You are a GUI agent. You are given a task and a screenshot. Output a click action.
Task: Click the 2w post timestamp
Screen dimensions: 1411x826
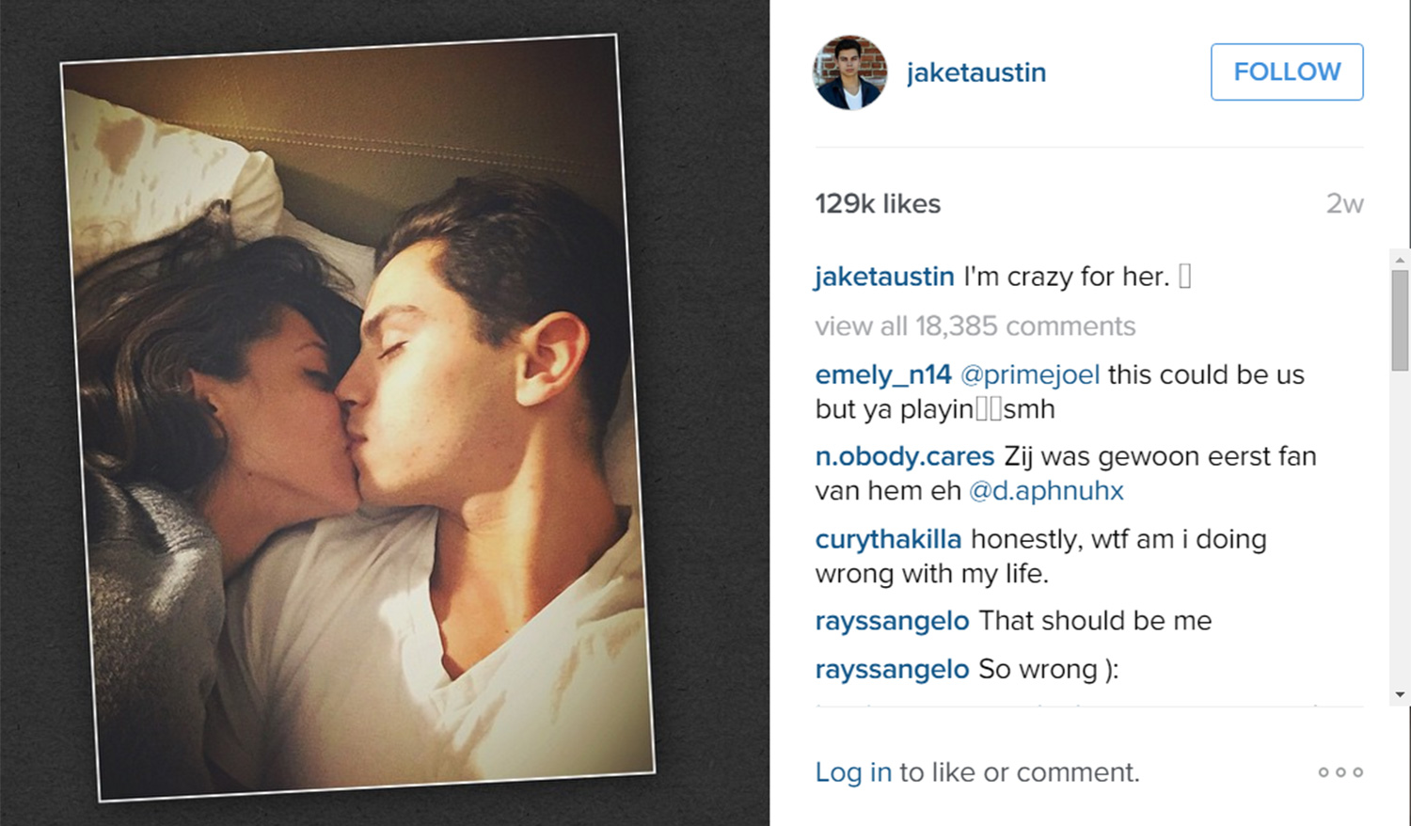(x=1345, y=203)
